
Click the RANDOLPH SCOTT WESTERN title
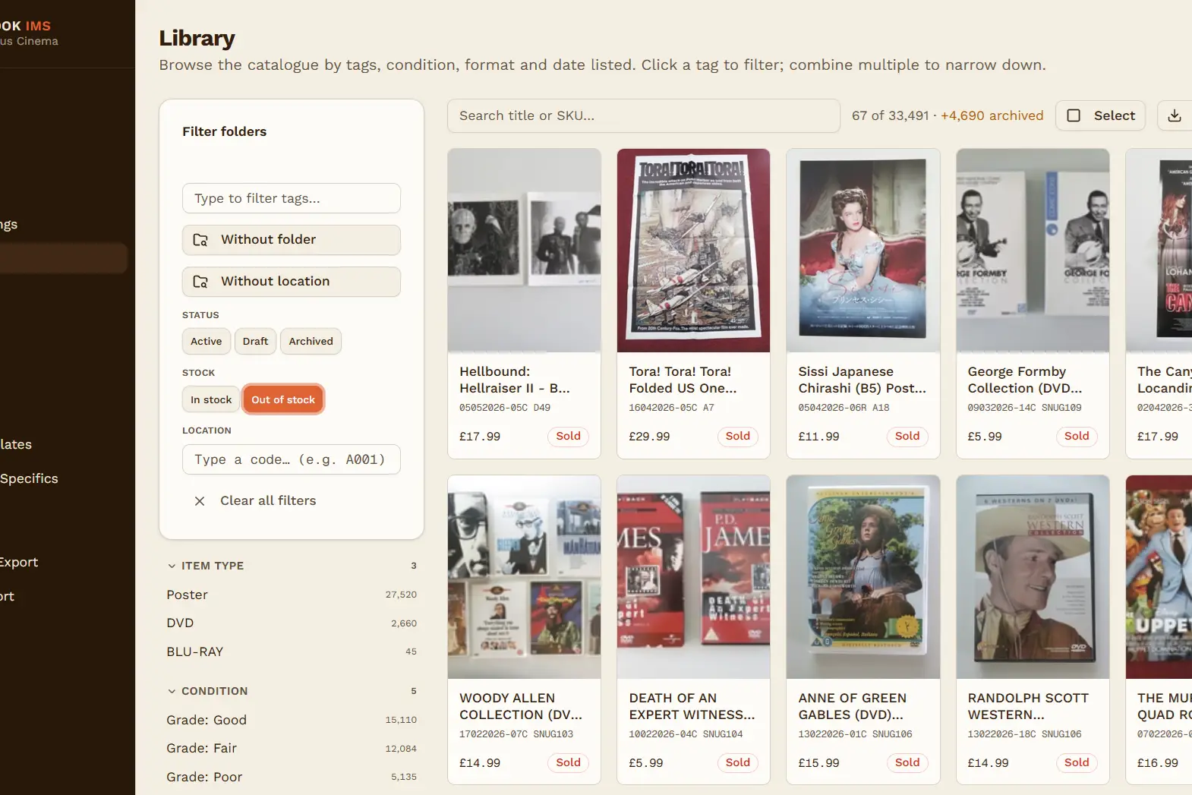pyautogui.click(x=1028, y=706)
